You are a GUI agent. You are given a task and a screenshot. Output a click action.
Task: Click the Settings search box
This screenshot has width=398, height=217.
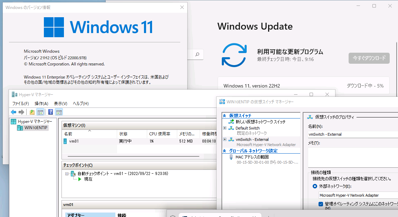click(196, 54)
